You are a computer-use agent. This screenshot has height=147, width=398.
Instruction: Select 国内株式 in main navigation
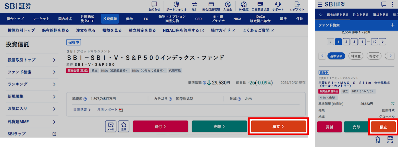65,19
